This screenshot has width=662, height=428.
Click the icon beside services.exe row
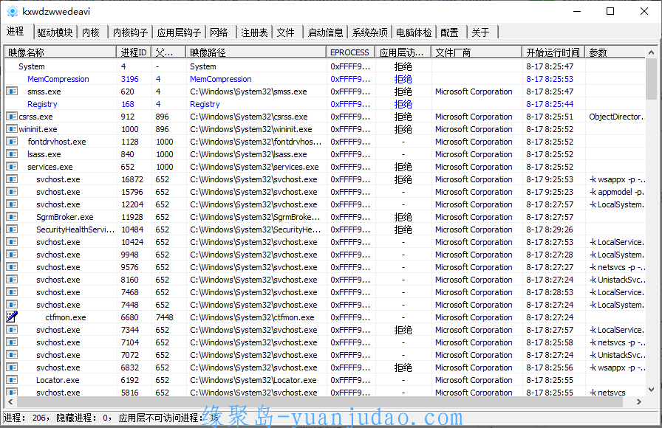click(x=12, y=167)
